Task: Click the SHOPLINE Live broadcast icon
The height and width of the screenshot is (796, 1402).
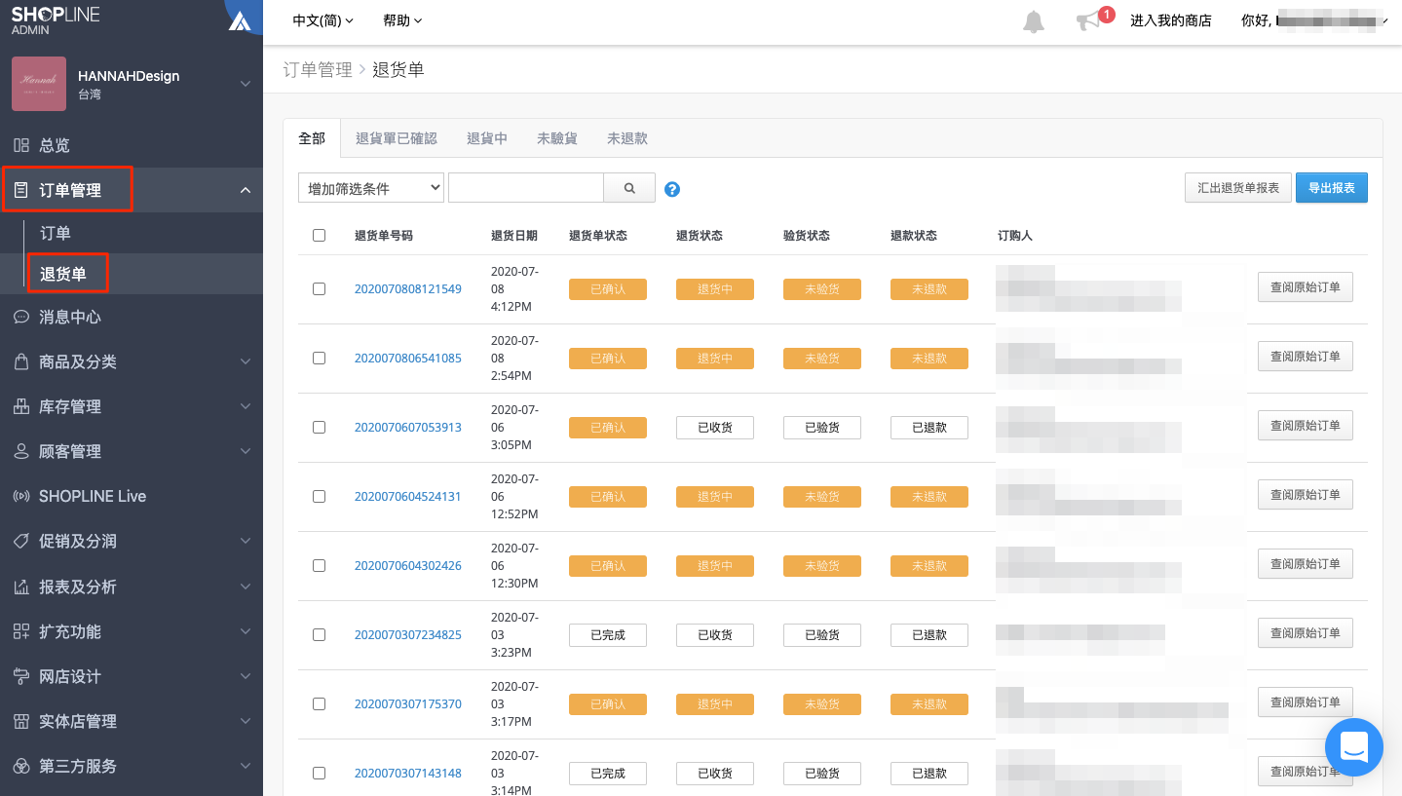Action: [20, 496]
